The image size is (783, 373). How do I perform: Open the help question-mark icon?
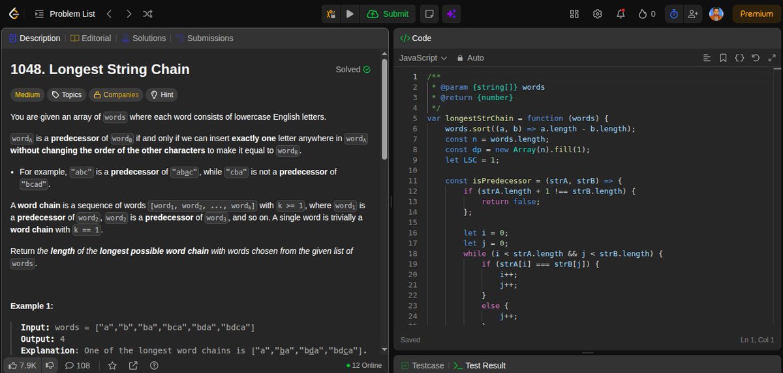point(154,366)
